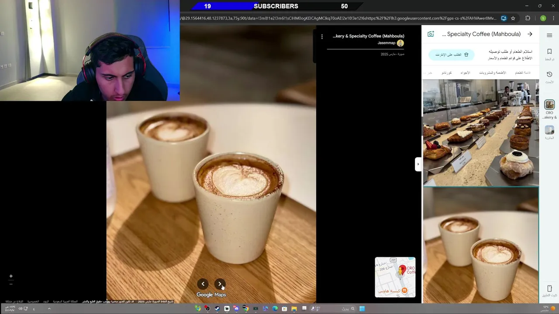559x314 pixels.
Task: Open the Saved bookmark icon in sidebar
Action: (549, 51)
